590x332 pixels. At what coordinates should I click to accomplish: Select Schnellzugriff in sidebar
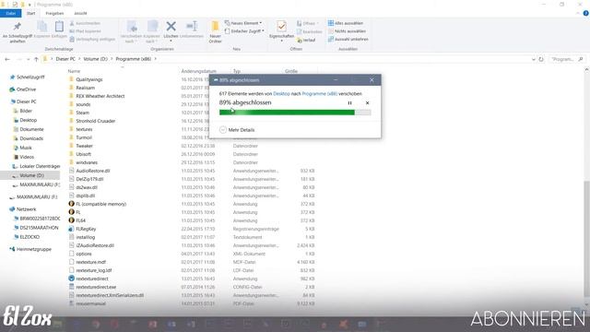27,77
